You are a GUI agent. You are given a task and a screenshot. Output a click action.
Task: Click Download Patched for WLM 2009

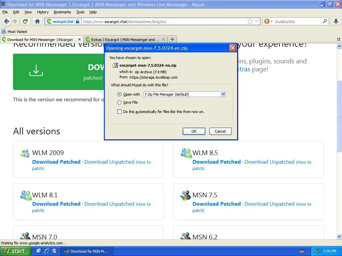coord(56,162)
